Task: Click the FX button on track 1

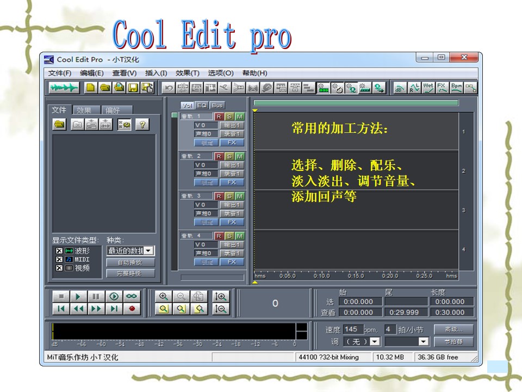Action: (x=232, y=143)
